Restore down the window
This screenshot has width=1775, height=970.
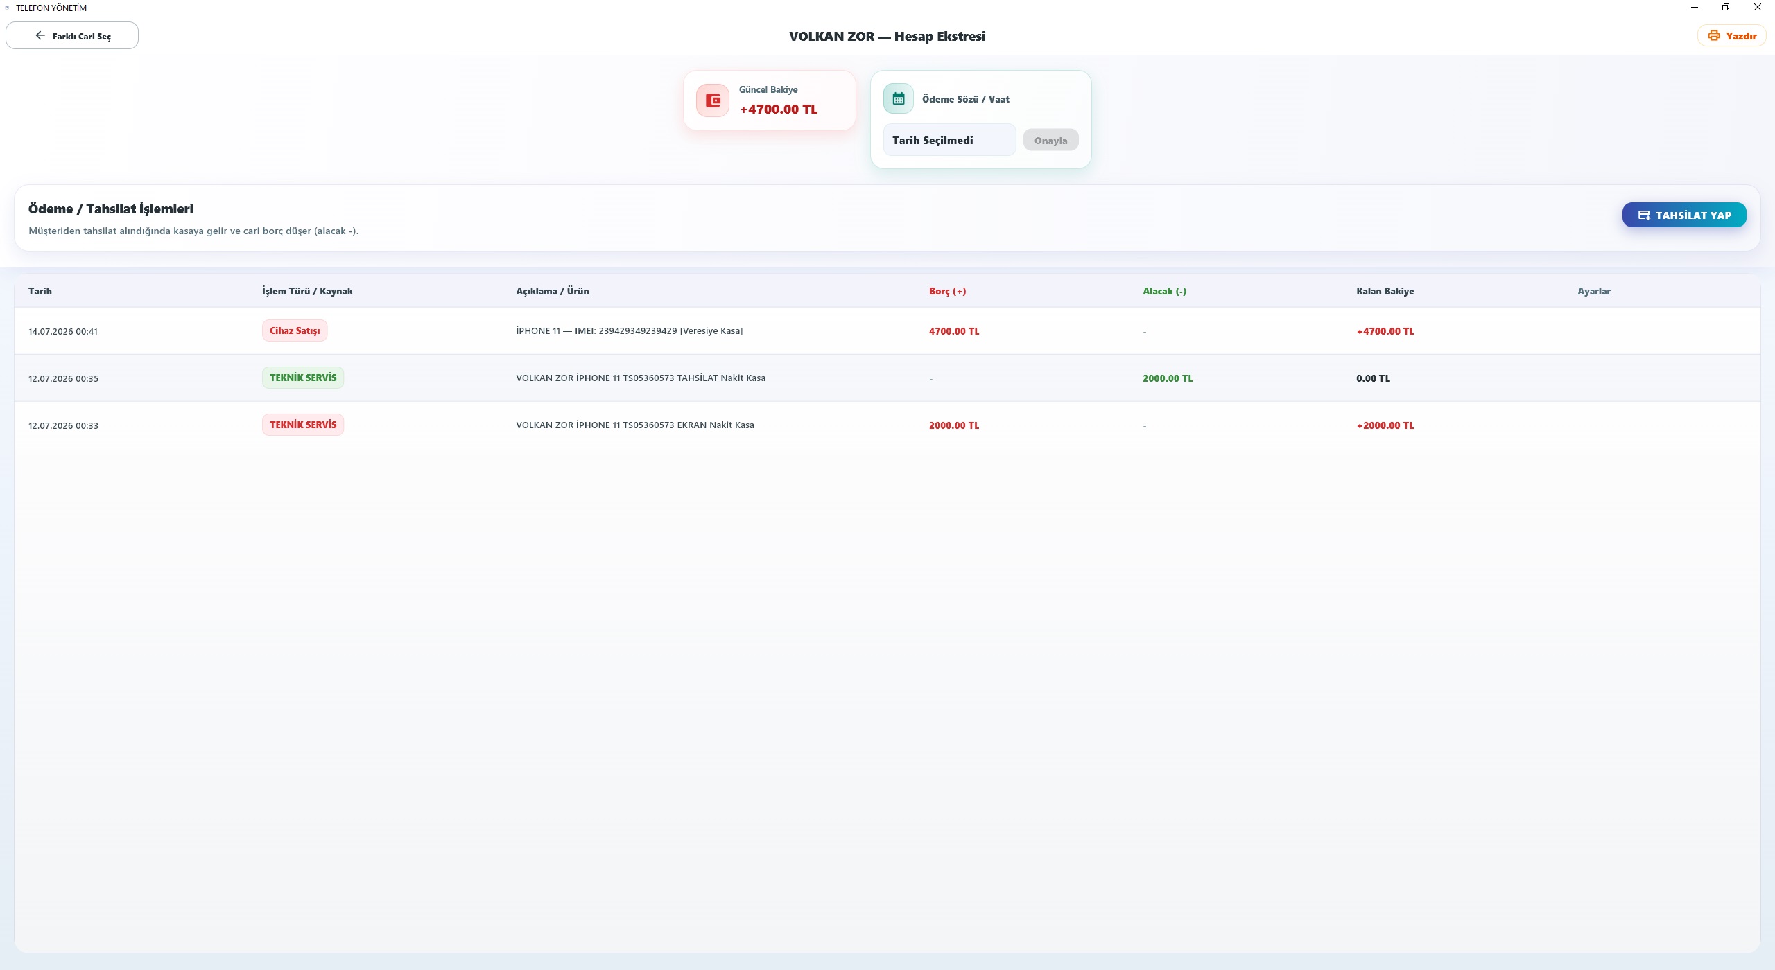pos(1726,8)
